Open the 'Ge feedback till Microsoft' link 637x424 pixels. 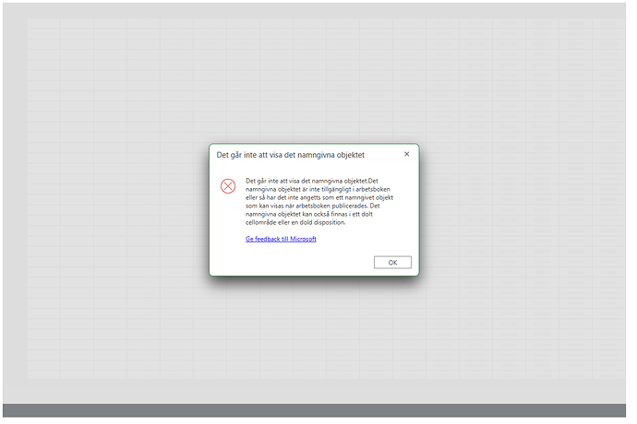(281, 239)
